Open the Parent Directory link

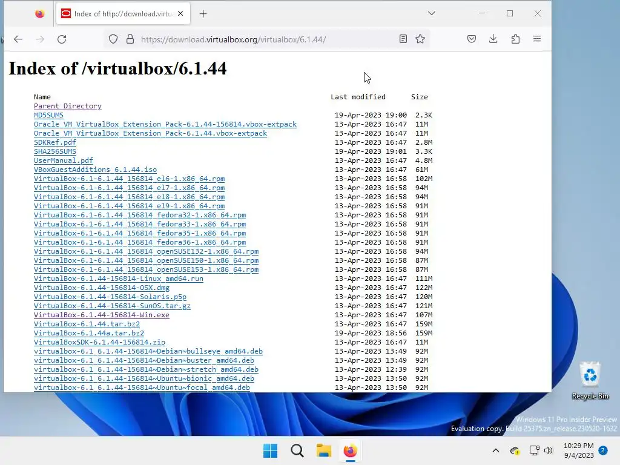tap(68, 106)
